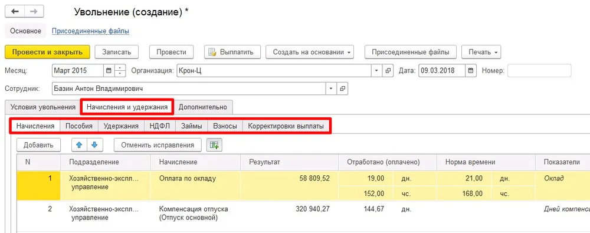590x233 pixels.
Task: Open the Дополнительно tab
Action: coord(203,107)
